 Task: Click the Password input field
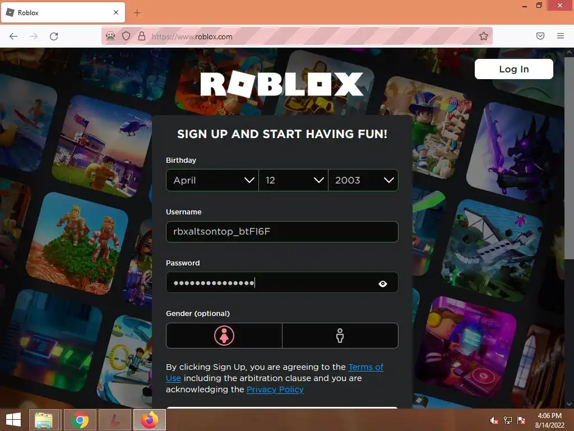[282, 283]
